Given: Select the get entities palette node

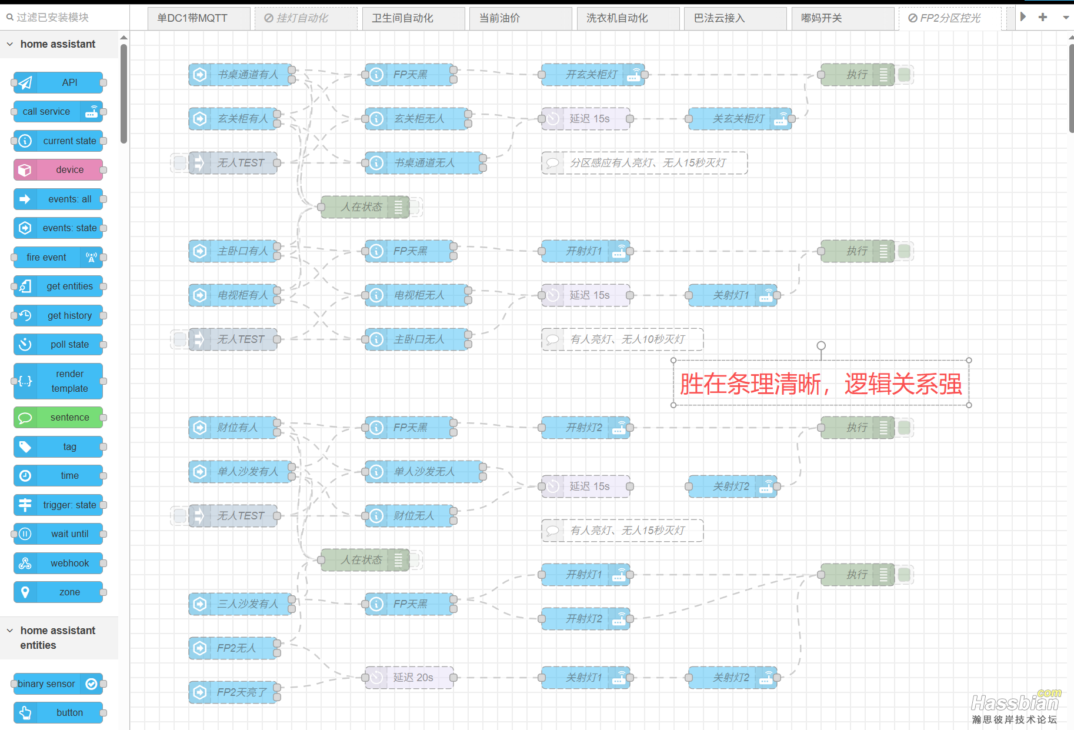Looking at the screenshot, I should [58, 286].
